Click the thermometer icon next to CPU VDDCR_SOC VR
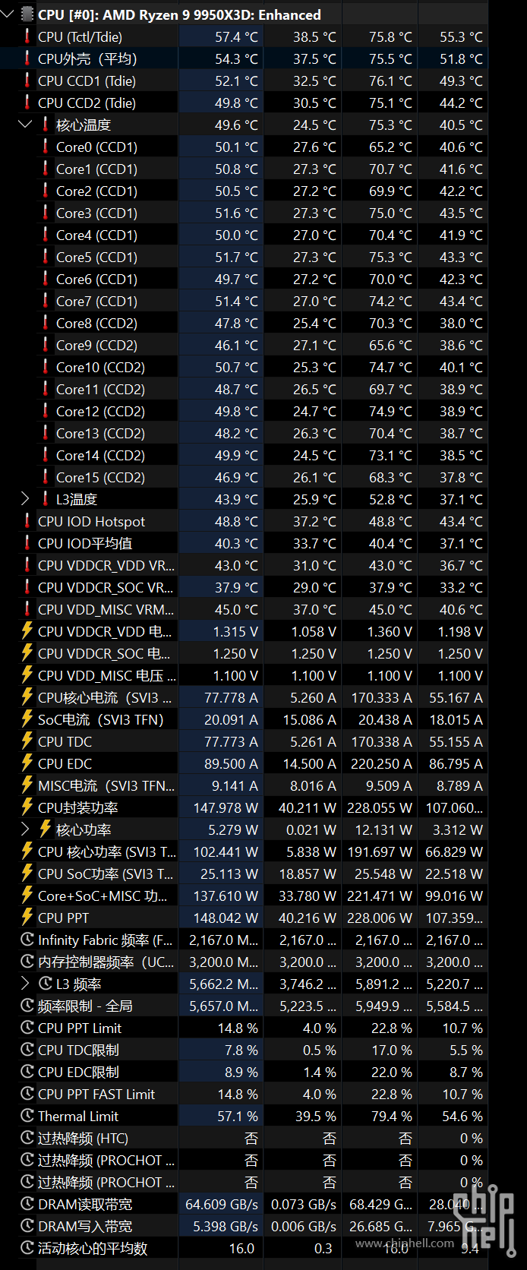This screenshot has width=527, height=1270. pyautogui.click(x=27, y=587)
